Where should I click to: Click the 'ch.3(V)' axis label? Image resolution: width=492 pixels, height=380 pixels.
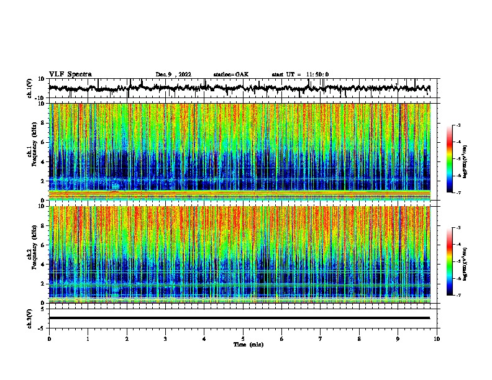(30, 319)
